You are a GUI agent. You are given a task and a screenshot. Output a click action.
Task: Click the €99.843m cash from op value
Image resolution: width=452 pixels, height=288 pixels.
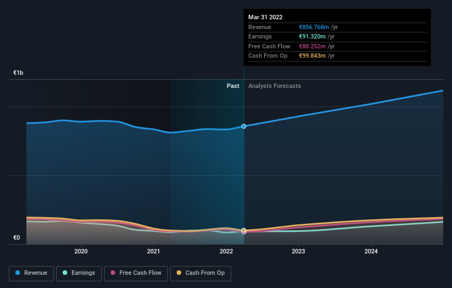tap(312, 56)
